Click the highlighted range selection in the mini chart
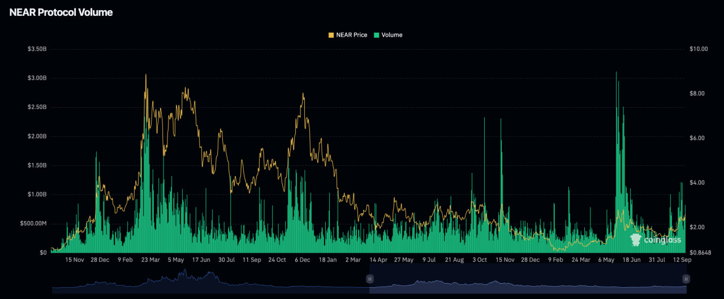This screenshot has height=299, width=724. coord(528,280)
